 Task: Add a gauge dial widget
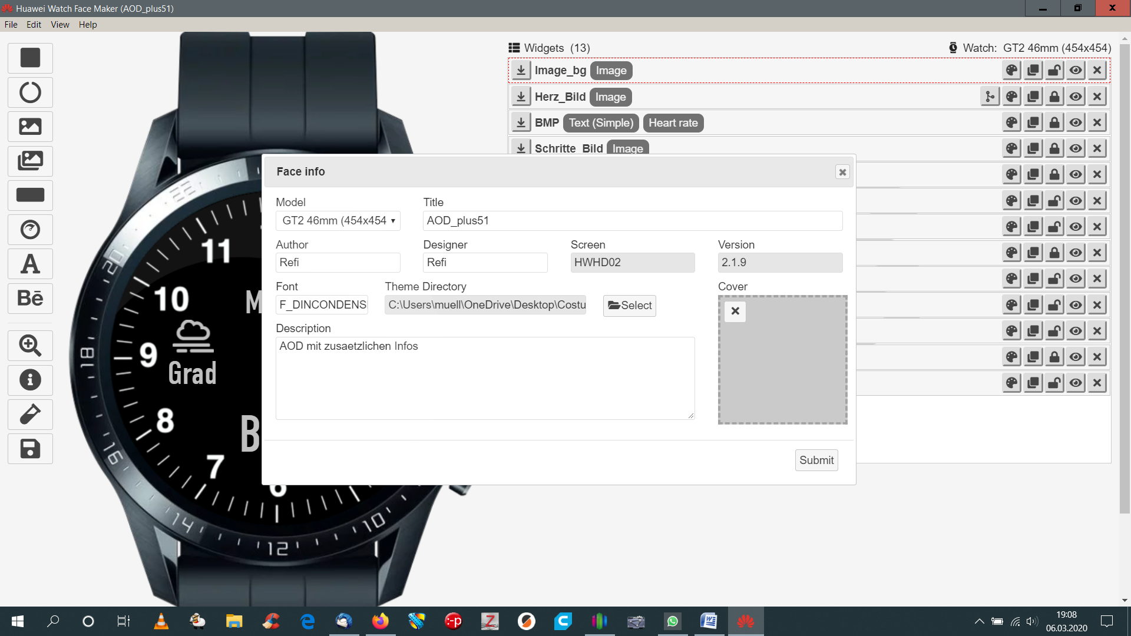point(30,230)
